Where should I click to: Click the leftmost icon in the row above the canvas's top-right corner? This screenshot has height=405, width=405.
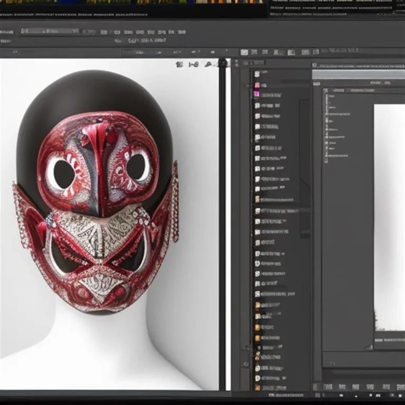179,64
